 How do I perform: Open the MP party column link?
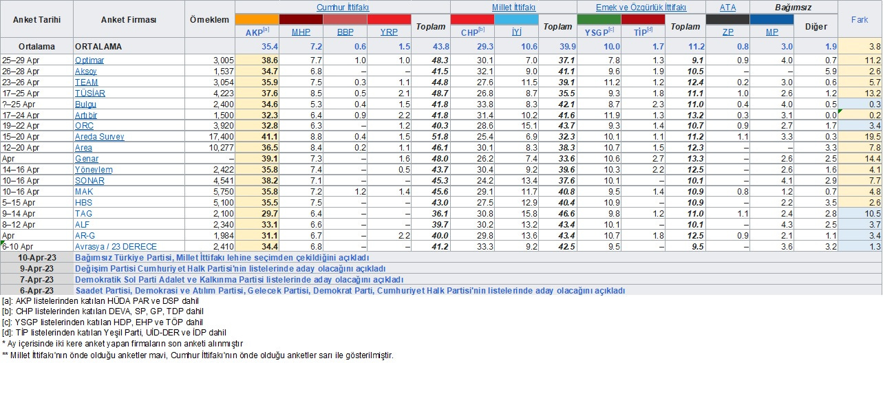[x=772, y=32]
